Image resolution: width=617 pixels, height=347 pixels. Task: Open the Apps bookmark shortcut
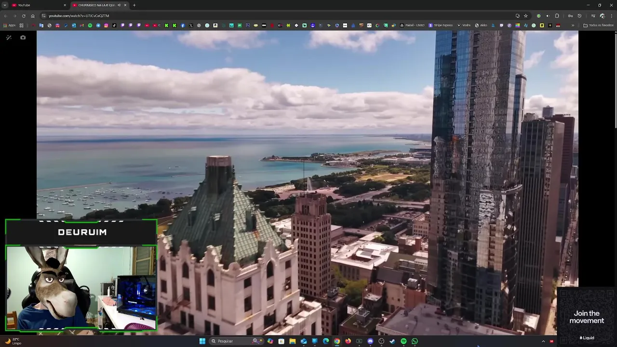point(9,25)
